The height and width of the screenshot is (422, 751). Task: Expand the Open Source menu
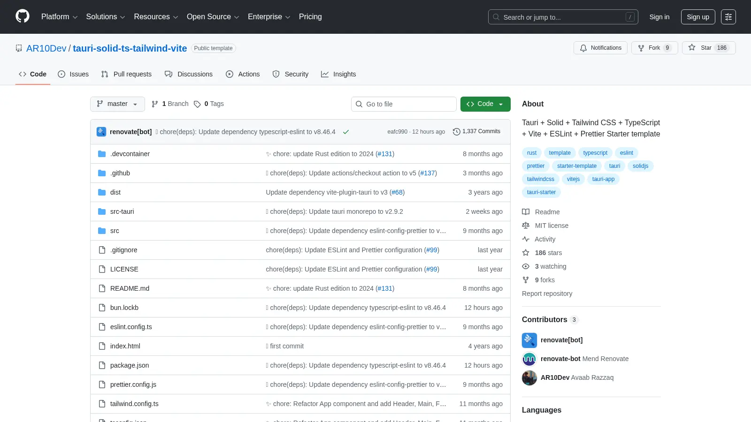click(213, 17)
